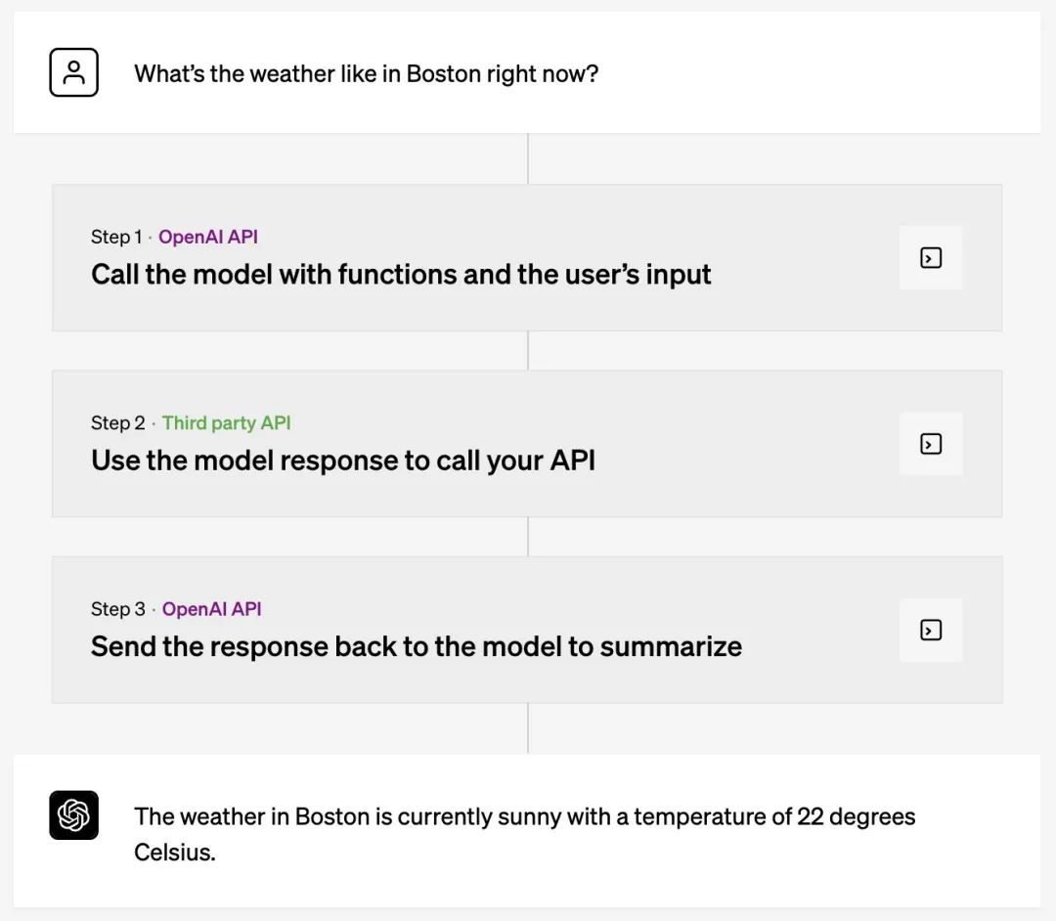Select 'Use the model response' heading
The image size is (1056, 921).
[x=343, y=460]
